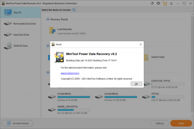Collapse the third section chevron near drives
Screen dimensions: 194x129
tap(48, 72)
